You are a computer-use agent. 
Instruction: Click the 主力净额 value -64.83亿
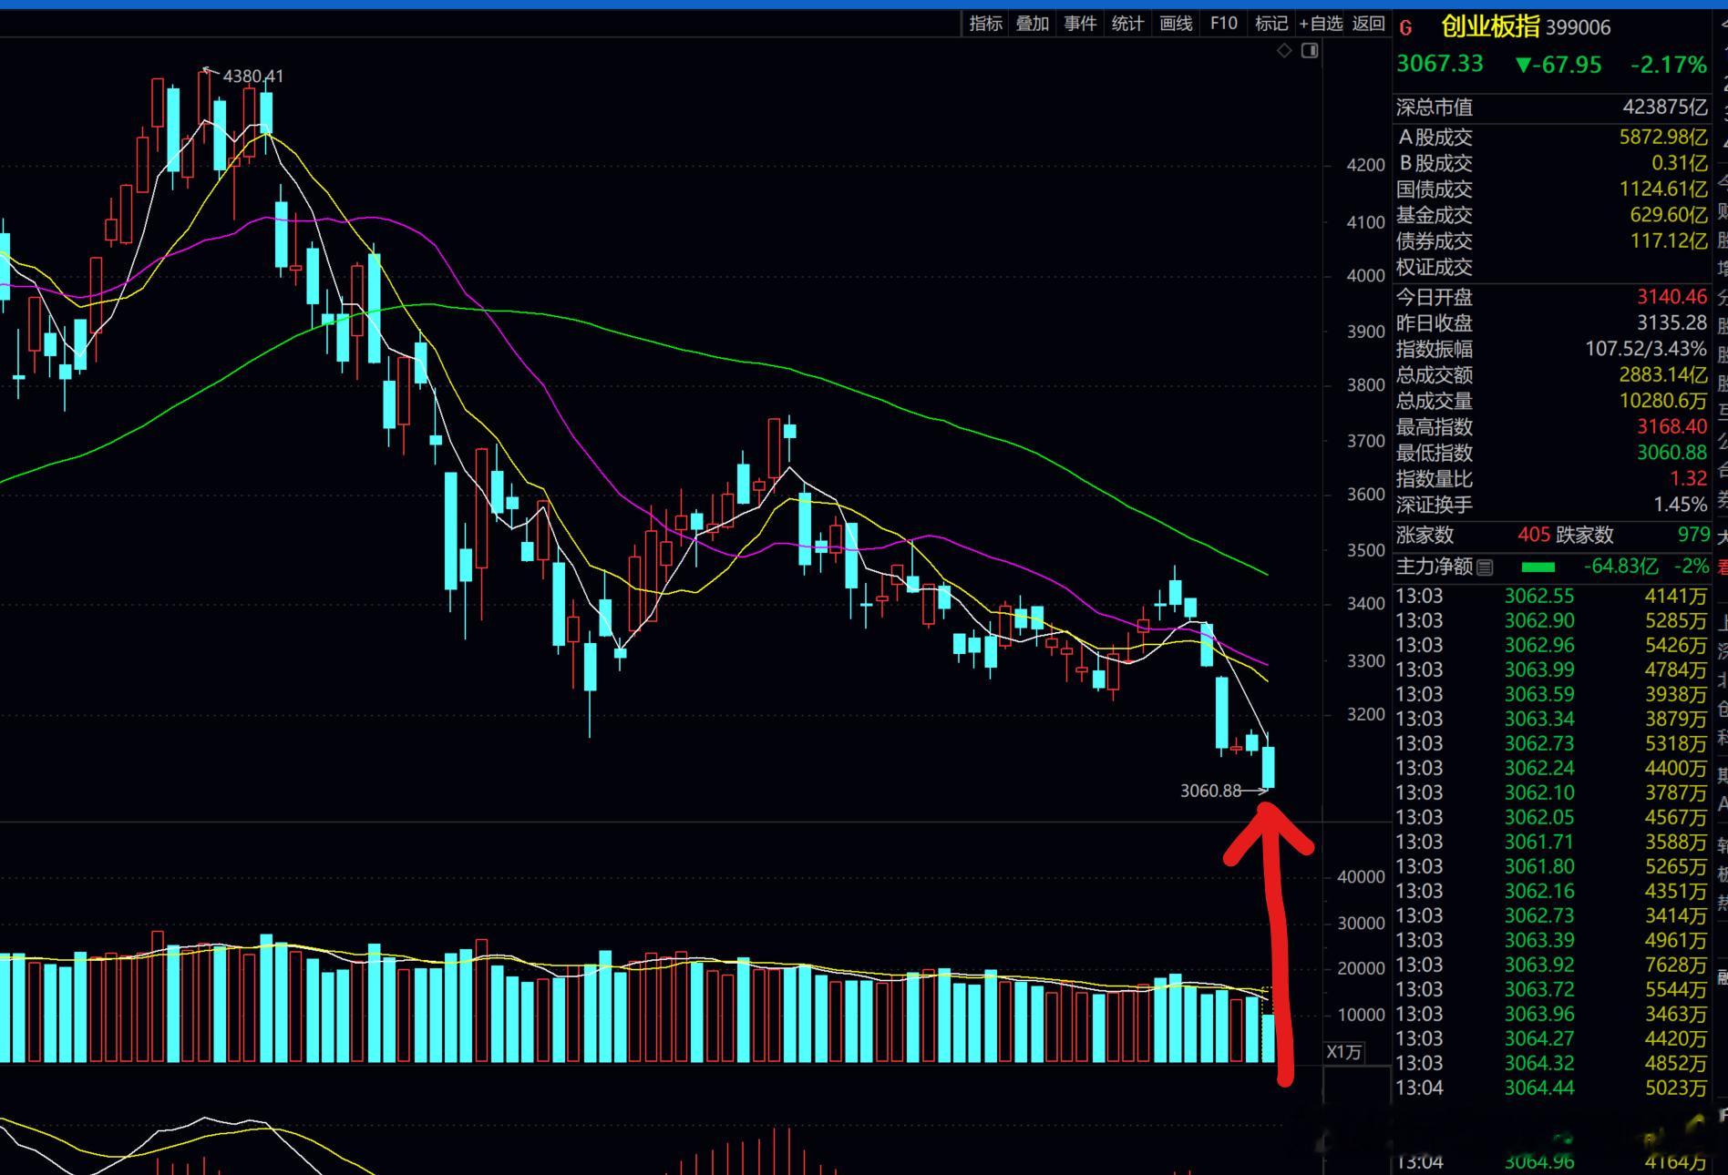(x=1620, y=567)
